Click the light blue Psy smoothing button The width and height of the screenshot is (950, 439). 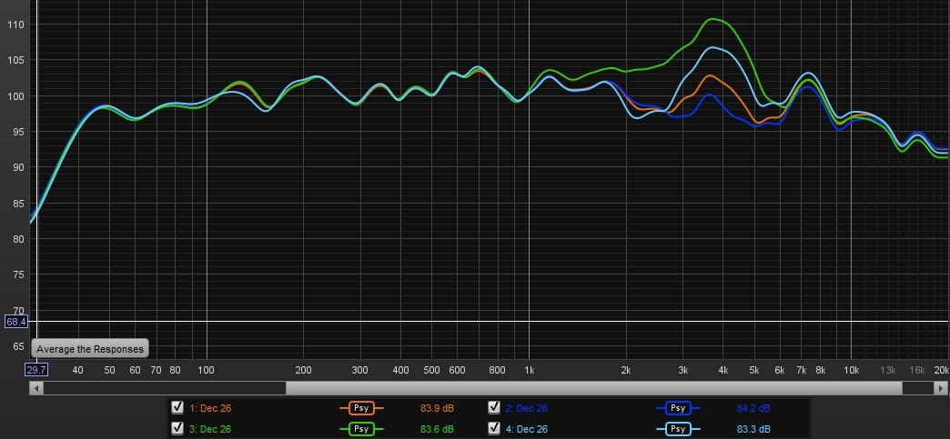tap(677, 429)
